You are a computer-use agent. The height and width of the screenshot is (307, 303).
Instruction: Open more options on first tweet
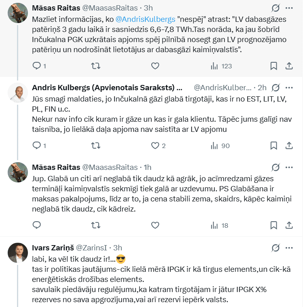[x=289, y=8]
